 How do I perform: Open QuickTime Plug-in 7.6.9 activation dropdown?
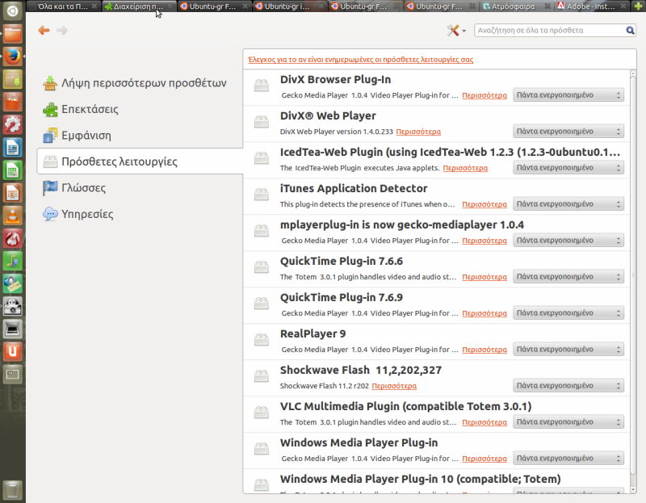(x=568, y=312)
